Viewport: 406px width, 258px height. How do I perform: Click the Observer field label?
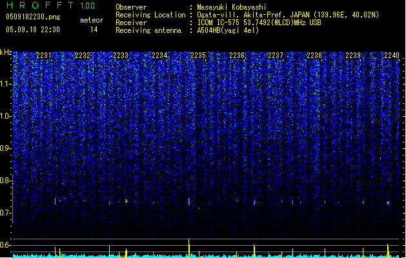click(x=131, y=7)
